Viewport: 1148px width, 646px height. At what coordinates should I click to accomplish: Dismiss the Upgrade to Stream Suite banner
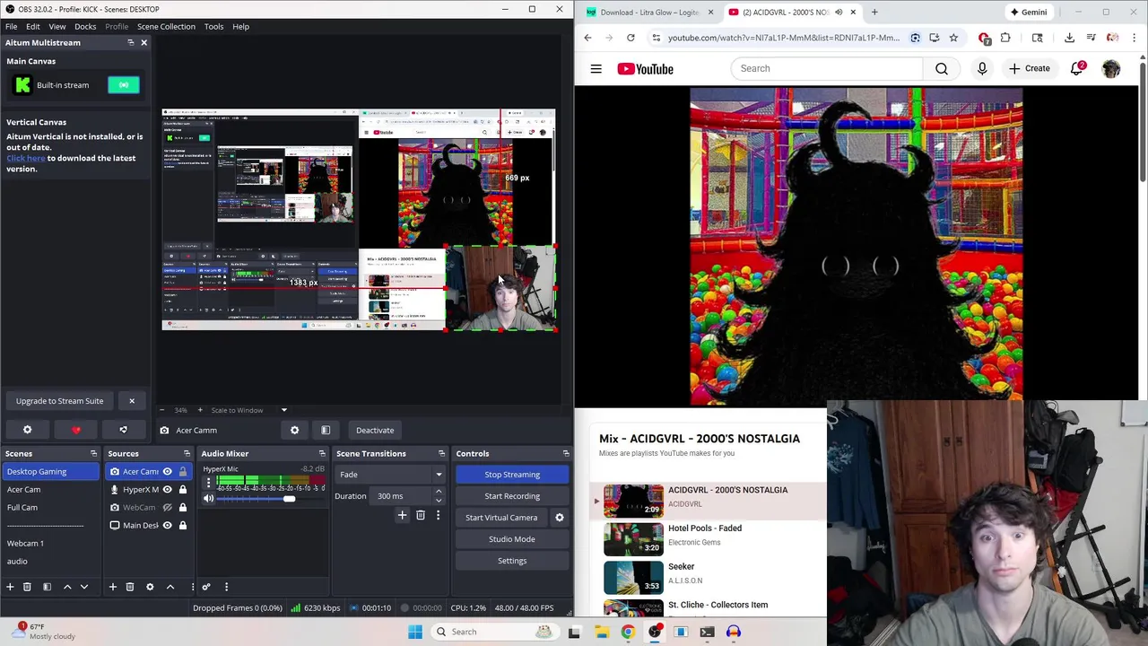click(132, 401)
